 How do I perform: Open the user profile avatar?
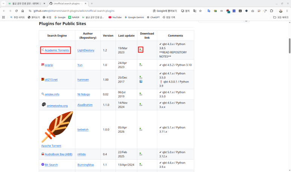[x=280, y=11]
